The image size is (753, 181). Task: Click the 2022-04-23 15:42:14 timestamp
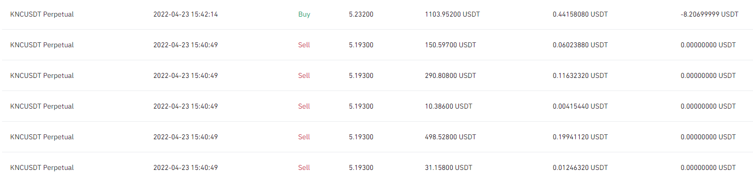tap(185, 14)
